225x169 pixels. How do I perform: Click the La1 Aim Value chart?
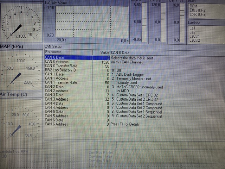click(92, 21)
